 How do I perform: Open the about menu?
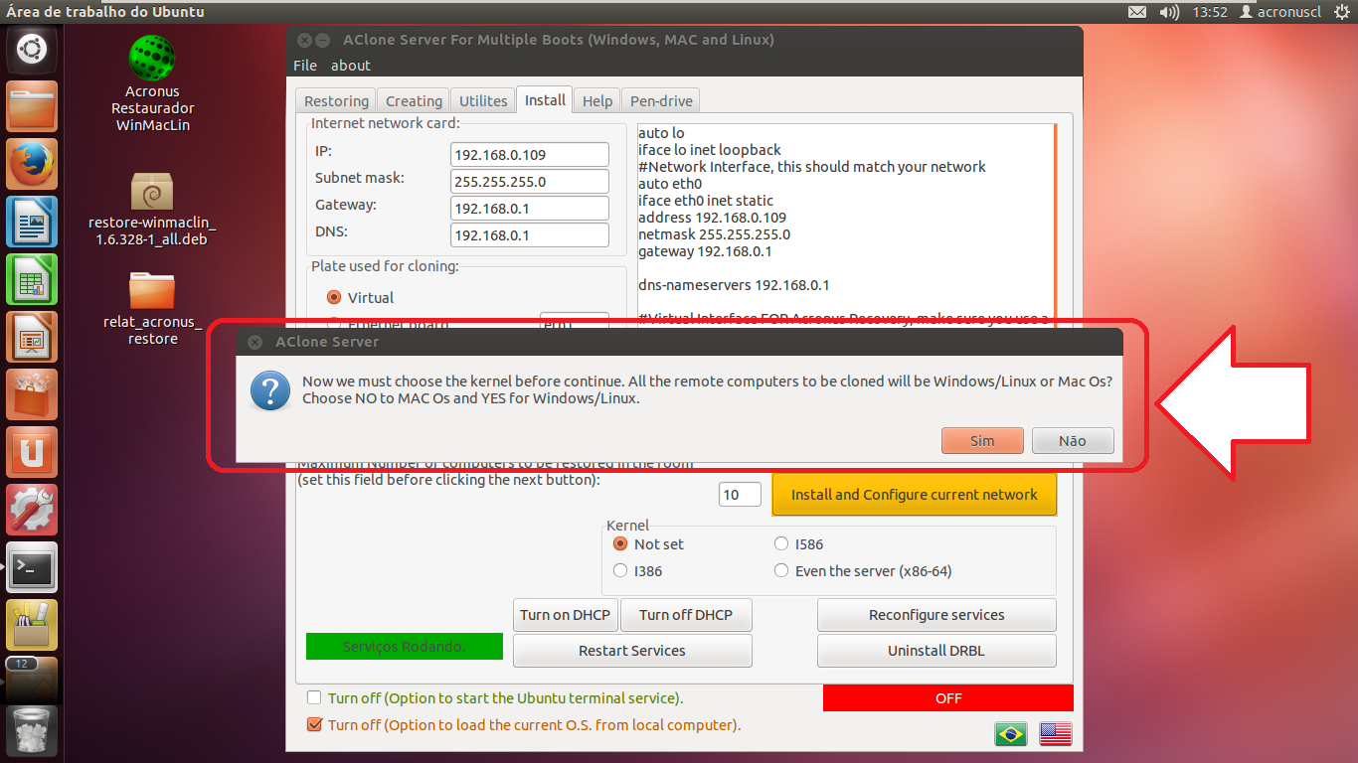pos(350,65)
